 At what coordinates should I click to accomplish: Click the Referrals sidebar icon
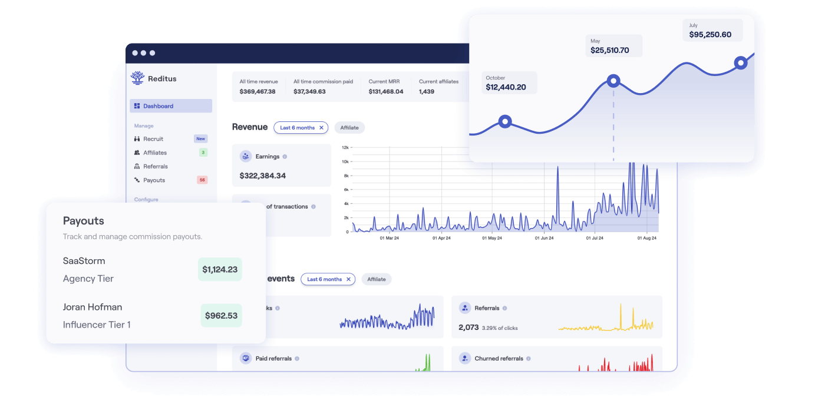click(x=137, y=166)
